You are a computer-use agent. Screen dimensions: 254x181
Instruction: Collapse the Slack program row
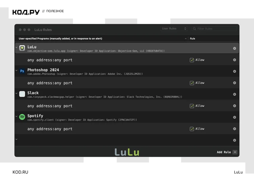(16, 93)
